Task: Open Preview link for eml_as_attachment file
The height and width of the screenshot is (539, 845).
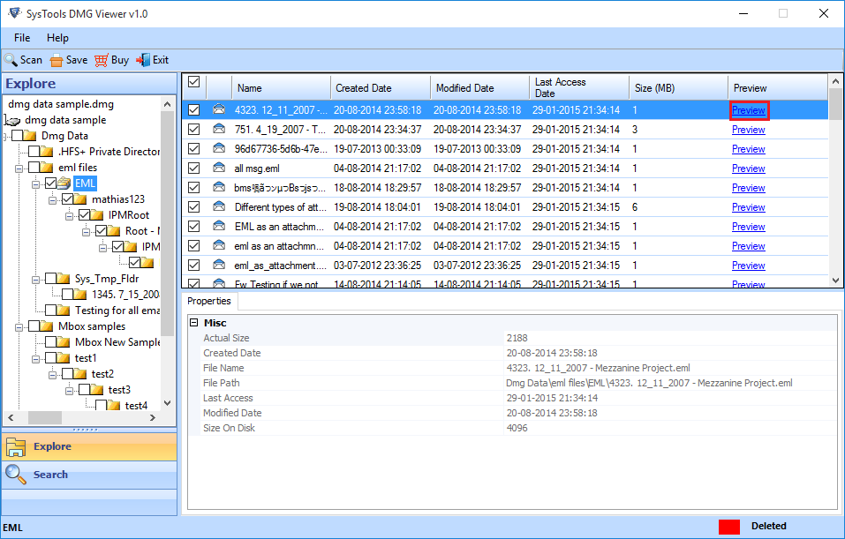Action: [749, 266]
